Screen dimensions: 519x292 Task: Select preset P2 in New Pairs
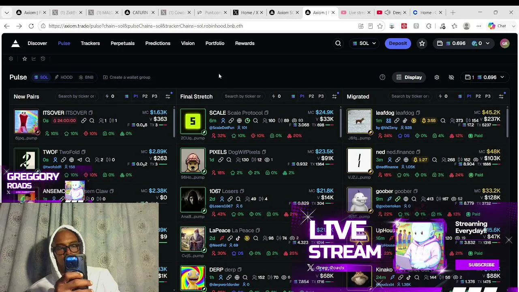(145, 97)
